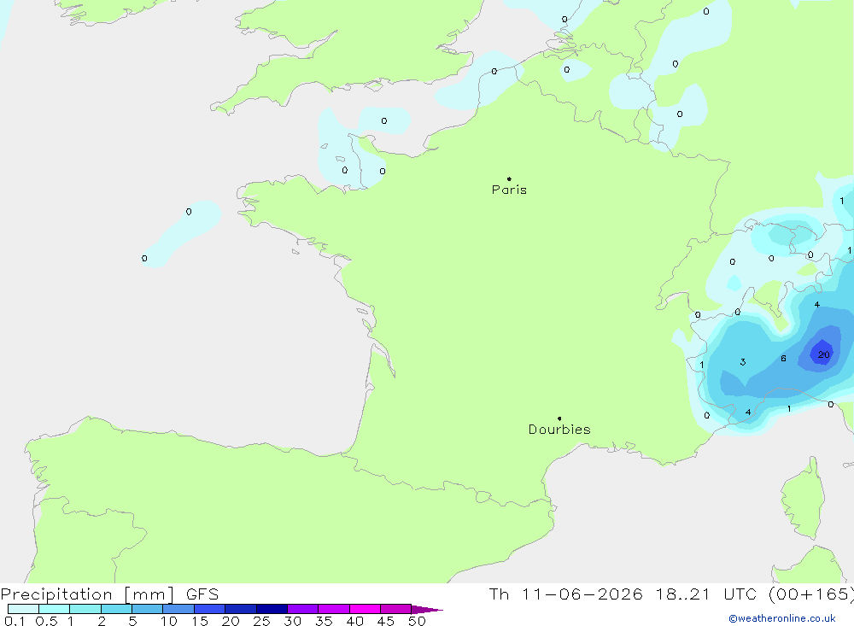Click the legend label "40"
This screenshot has width=854, height=626.
pos(354,621)
